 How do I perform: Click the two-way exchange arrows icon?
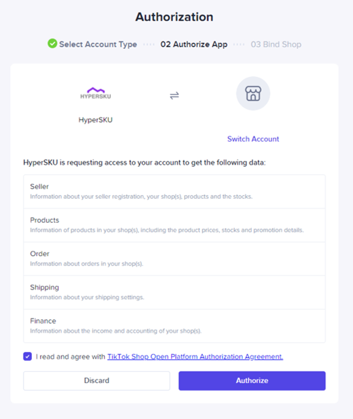coord(174,95)
